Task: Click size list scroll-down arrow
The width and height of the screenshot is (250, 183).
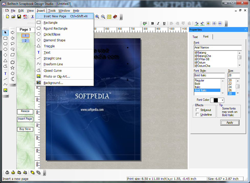Action: 238,93
